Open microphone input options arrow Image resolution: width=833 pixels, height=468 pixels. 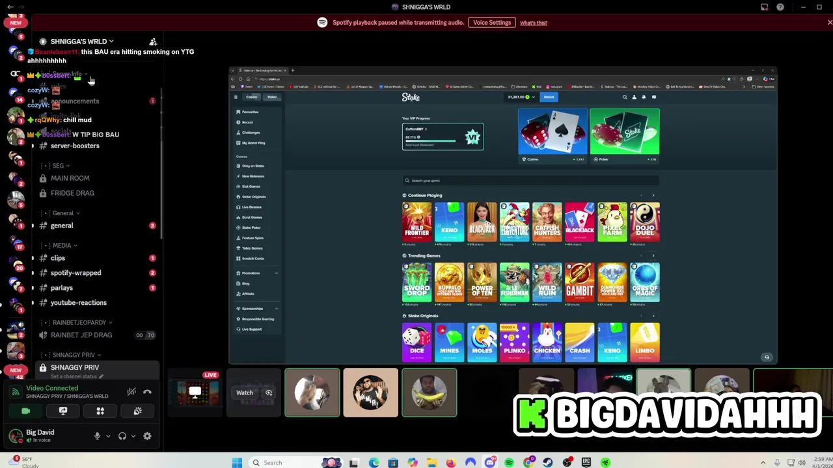[x=108, y=436]
